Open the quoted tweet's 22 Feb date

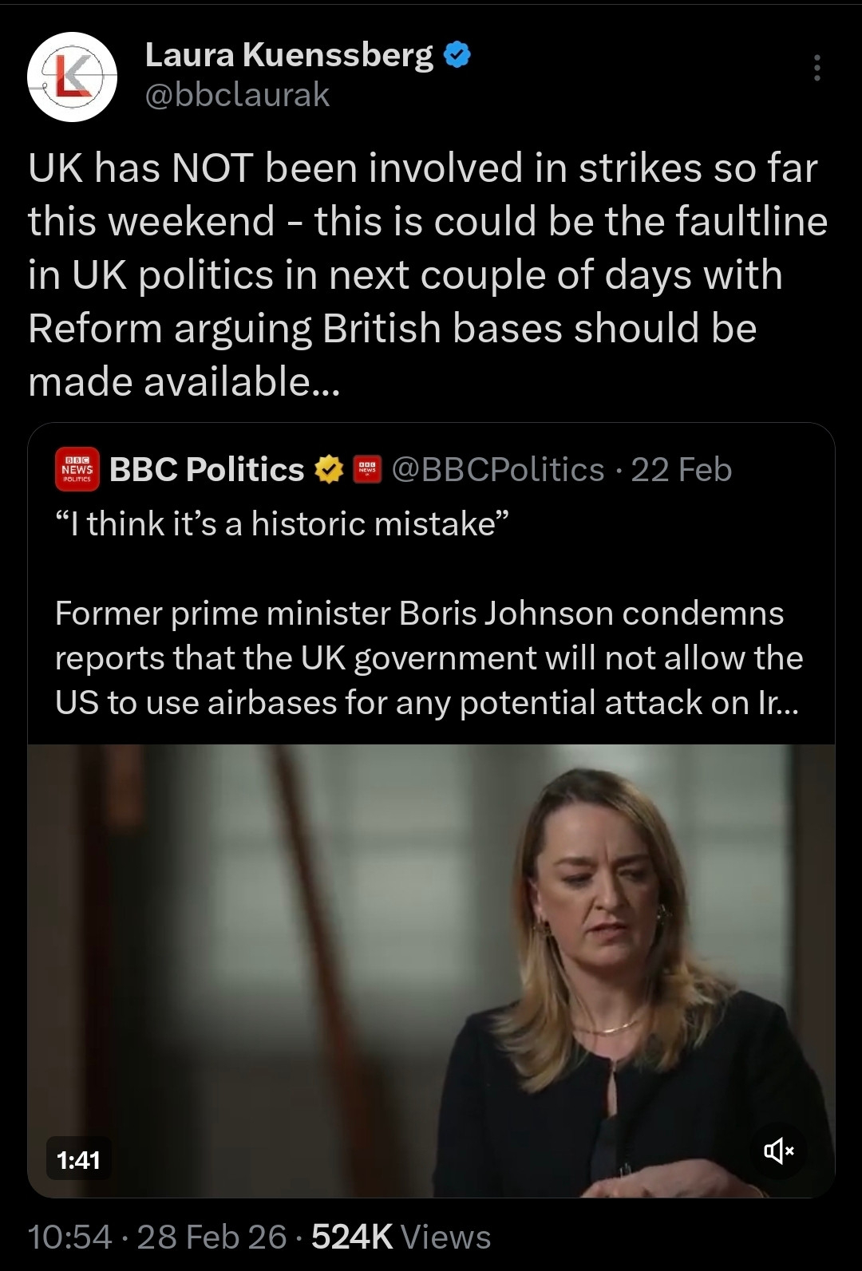681,469
